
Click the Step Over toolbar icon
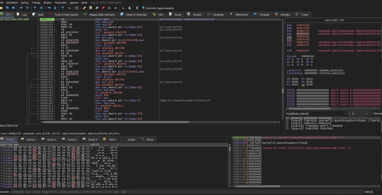click(x=41, y=8)
